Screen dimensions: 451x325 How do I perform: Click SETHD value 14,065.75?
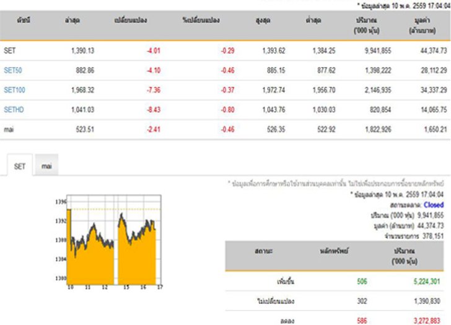[434, 110]
